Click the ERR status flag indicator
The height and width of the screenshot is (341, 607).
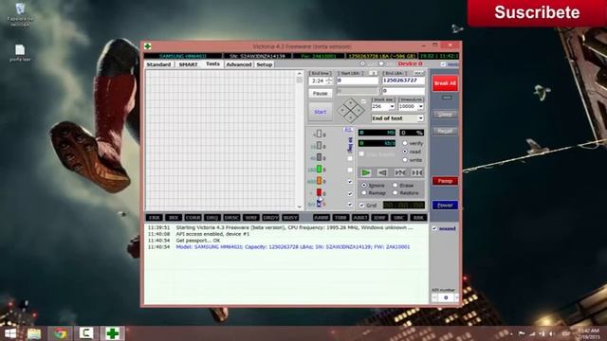[x=154, y=218]
